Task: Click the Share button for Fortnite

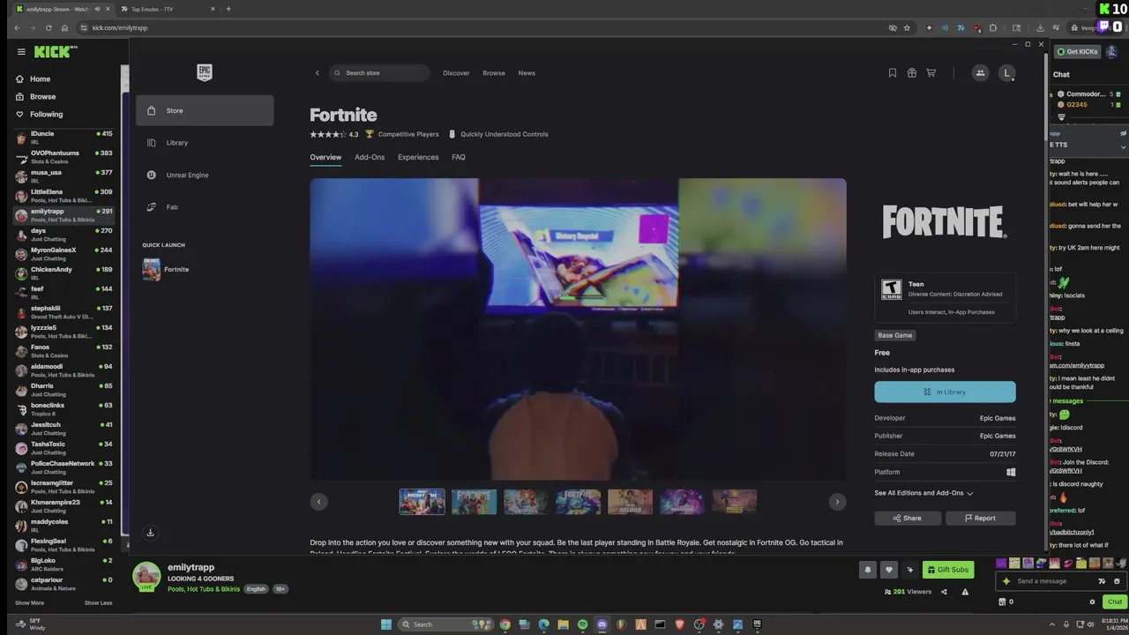Action: tap(908, 519)
